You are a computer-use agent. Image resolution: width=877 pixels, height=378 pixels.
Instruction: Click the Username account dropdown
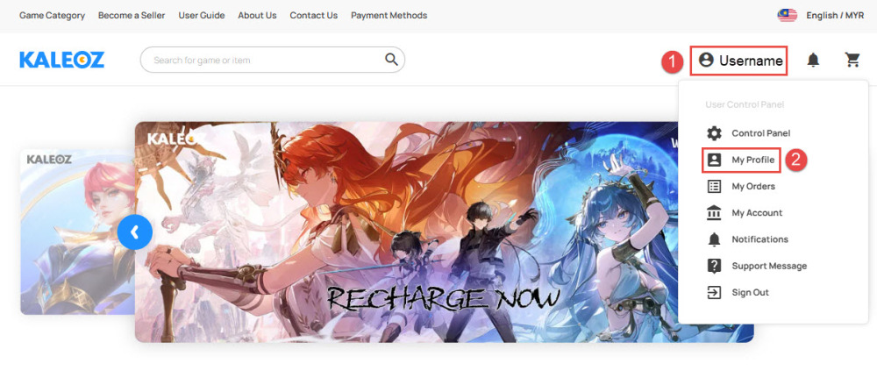[738, 61]
